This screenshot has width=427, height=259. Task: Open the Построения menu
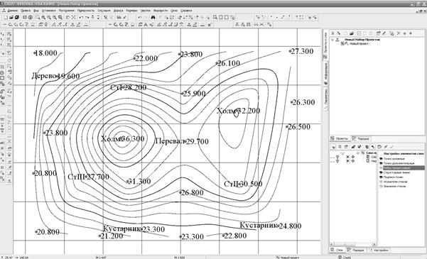pyautogui.click(x=67, y=11)
